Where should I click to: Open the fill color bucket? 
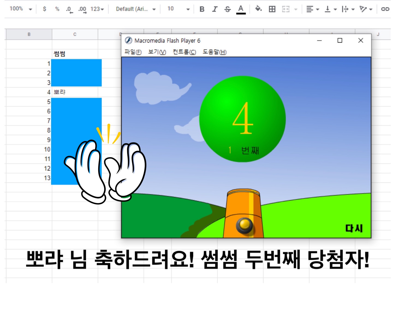point(258,9)
